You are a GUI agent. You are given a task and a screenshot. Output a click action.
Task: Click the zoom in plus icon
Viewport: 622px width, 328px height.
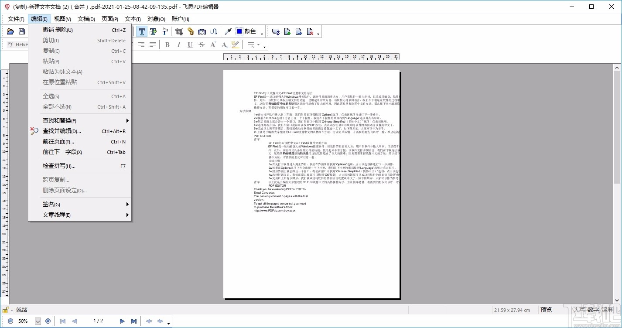(48, 321)
